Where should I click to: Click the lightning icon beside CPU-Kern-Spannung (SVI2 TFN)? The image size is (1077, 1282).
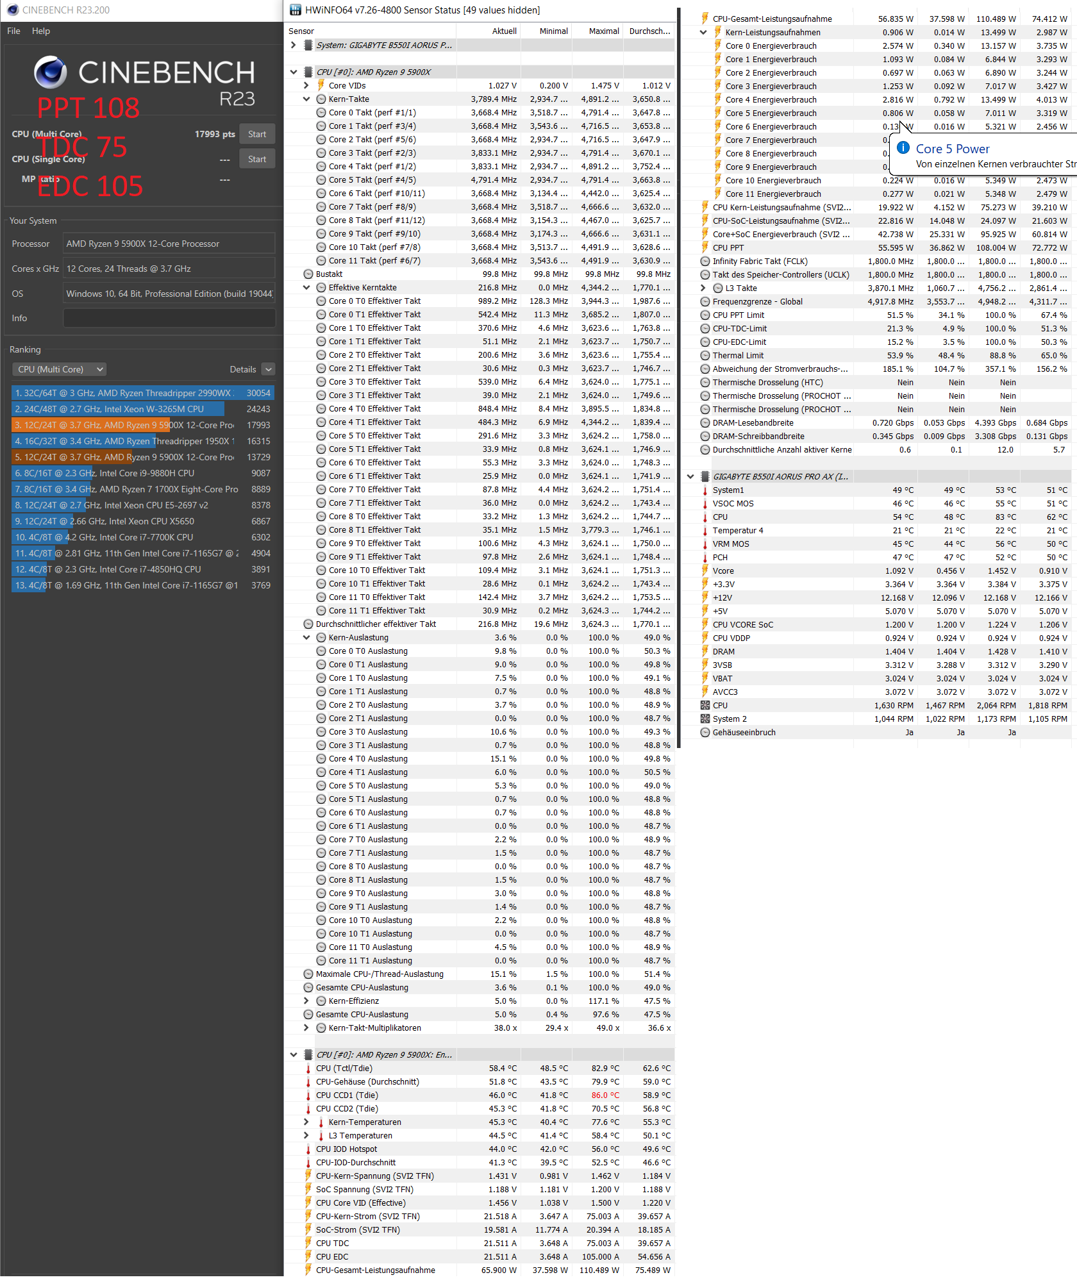click(x=308, y=1176)
